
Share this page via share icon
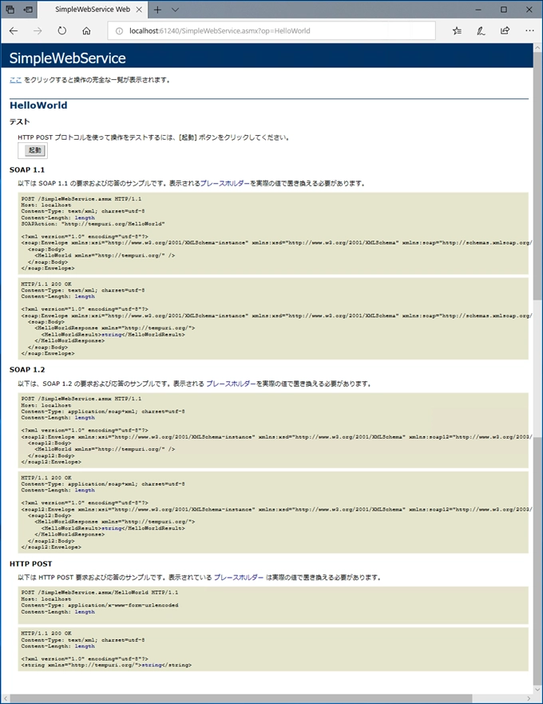(x=505, y=31)
